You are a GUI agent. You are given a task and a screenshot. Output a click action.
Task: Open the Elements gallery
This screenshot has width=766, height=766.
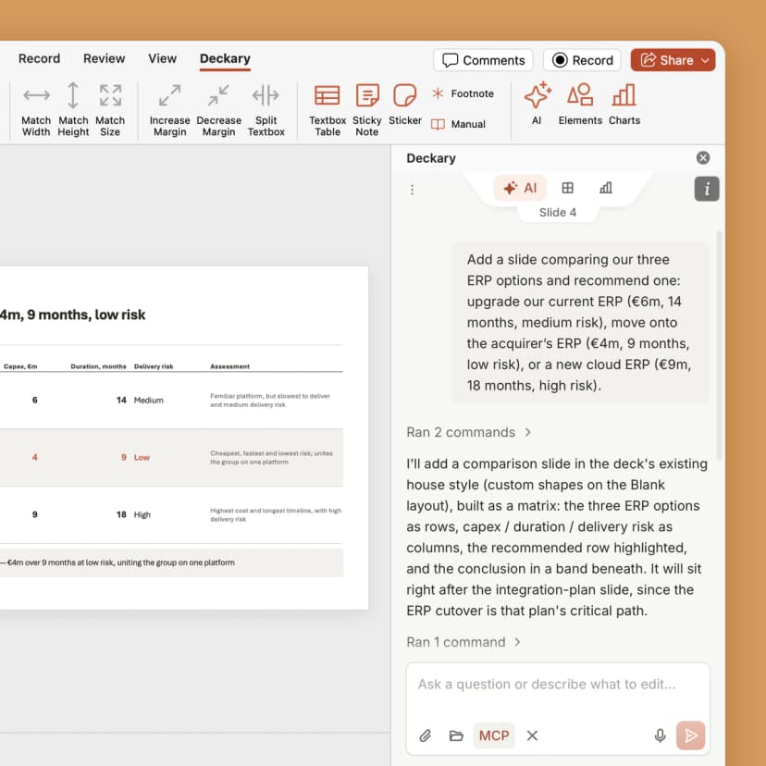[x=580, y=104]
